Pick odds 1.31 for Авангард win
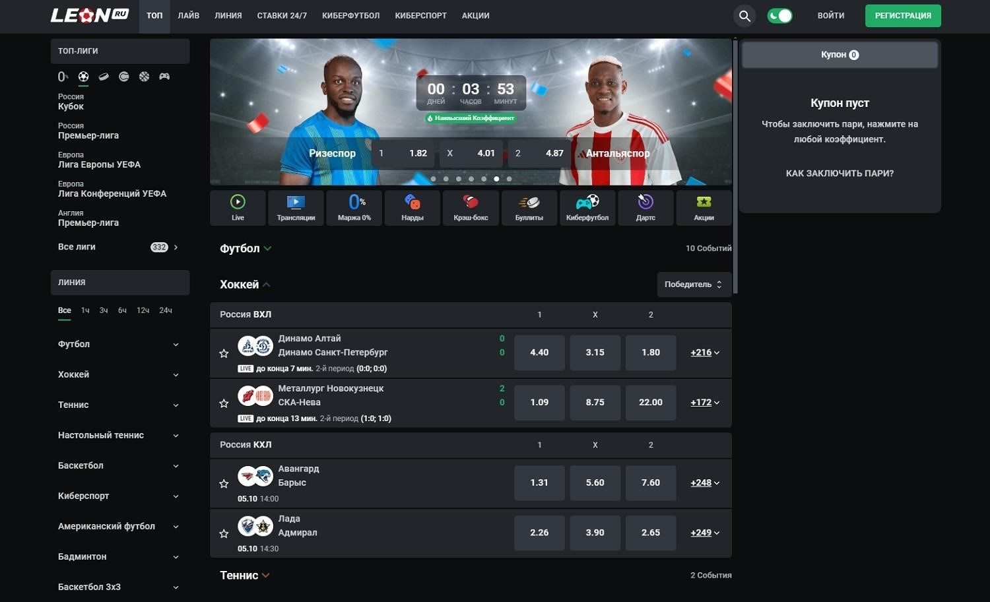 coord(539,483)
